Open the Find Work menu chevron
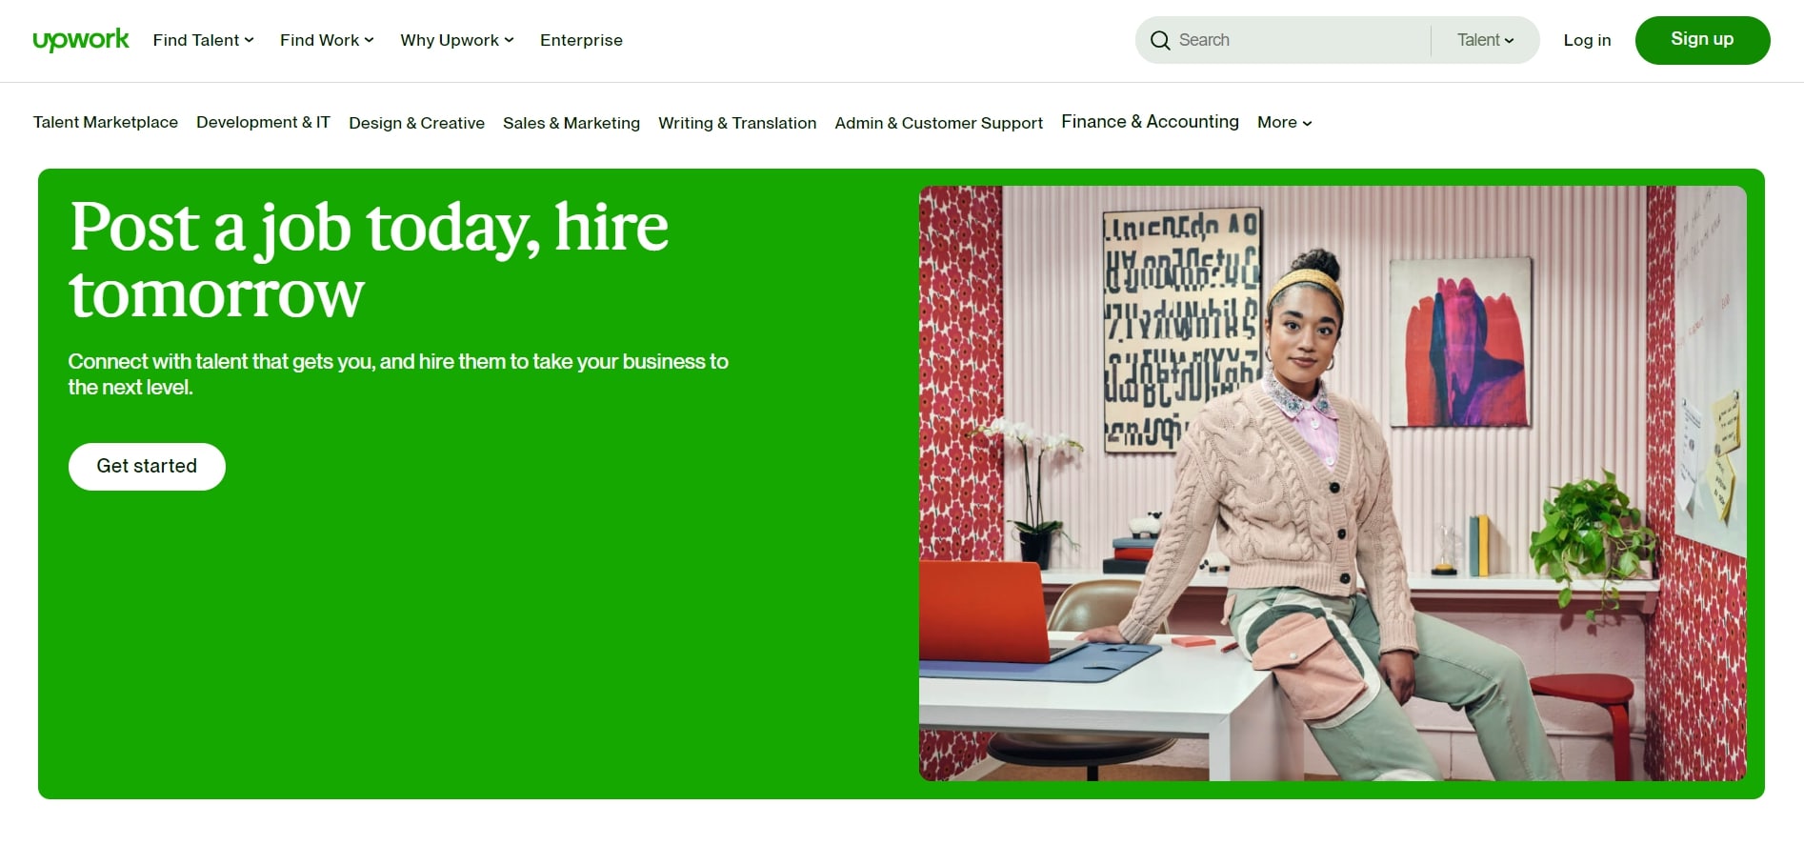Image resolution: width=1804 pixels, height=865 pixels. pos(368,40)
